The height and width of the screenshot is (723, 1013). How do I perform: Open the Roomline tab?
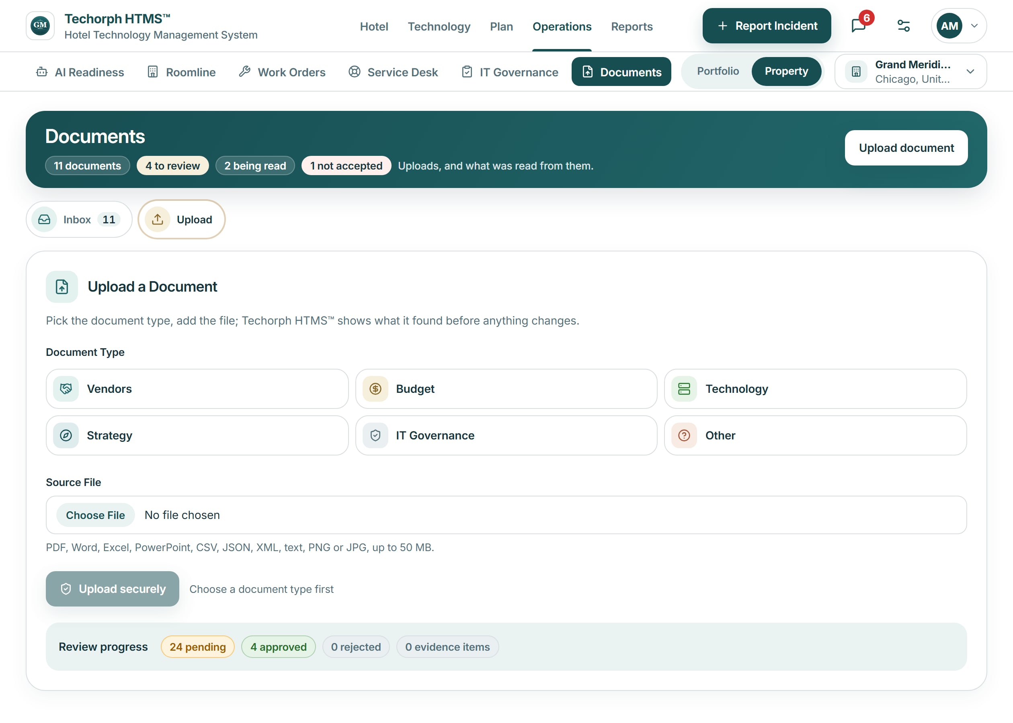click(181, 71)
